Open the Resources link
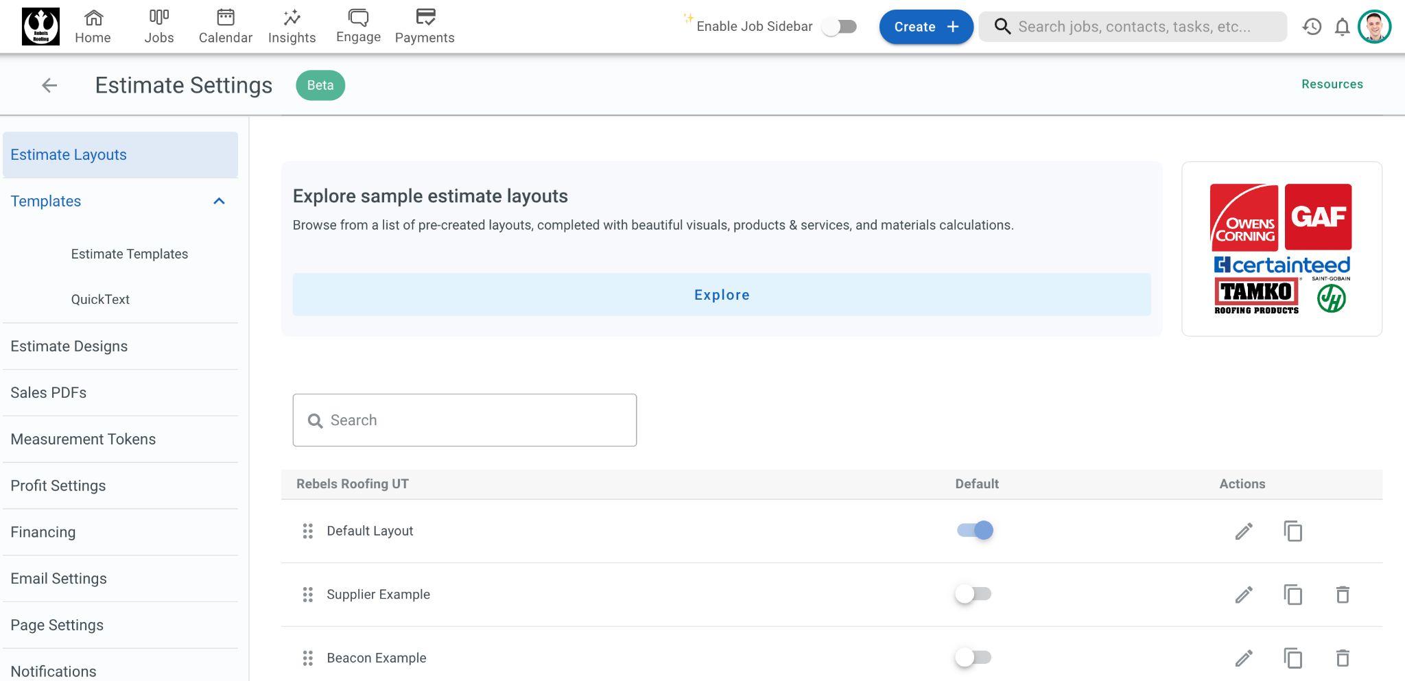Screen dimensions: 1405x681 click(1332, 84)
